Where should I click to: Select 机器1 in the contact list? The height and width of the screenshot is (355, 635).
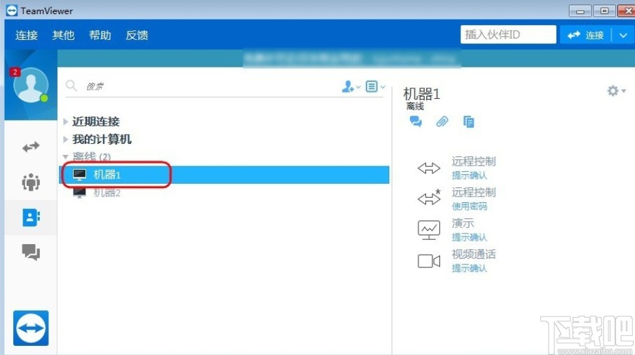224,175
